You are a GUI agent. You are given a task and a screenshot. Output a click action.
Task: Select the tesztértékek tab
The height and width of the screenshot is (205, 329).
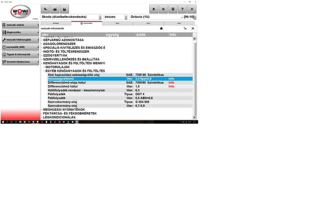(x=86, y=23)
